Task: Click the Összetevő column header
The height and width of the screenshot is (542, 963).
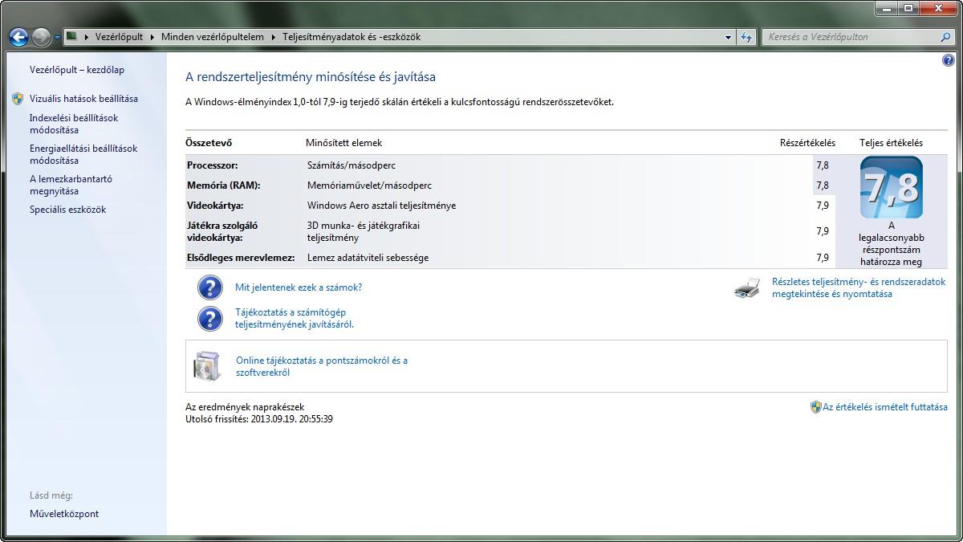Action: coord(209,143)
